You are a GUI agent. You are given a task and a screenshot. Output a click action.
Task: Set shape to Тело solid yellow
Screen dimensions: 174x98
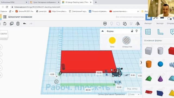[x=112, y=41]
